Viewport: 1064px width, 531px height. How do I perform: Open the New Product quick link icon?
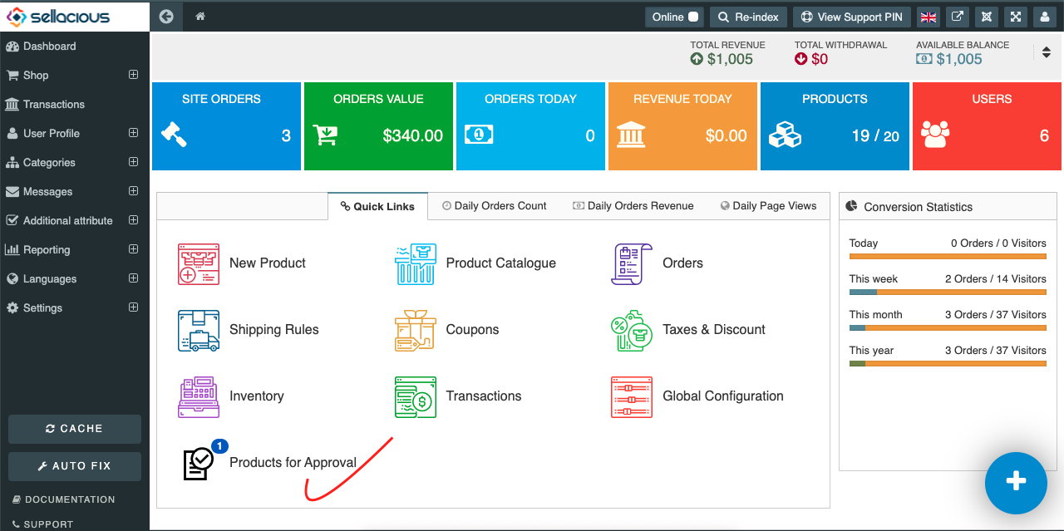coord(199,264)
